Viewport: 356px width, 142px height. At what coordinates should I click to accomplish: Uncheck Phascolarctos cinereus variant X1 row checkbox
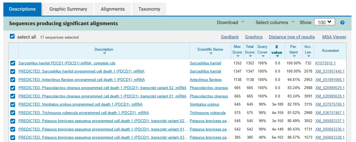click(x=13, y=96)
